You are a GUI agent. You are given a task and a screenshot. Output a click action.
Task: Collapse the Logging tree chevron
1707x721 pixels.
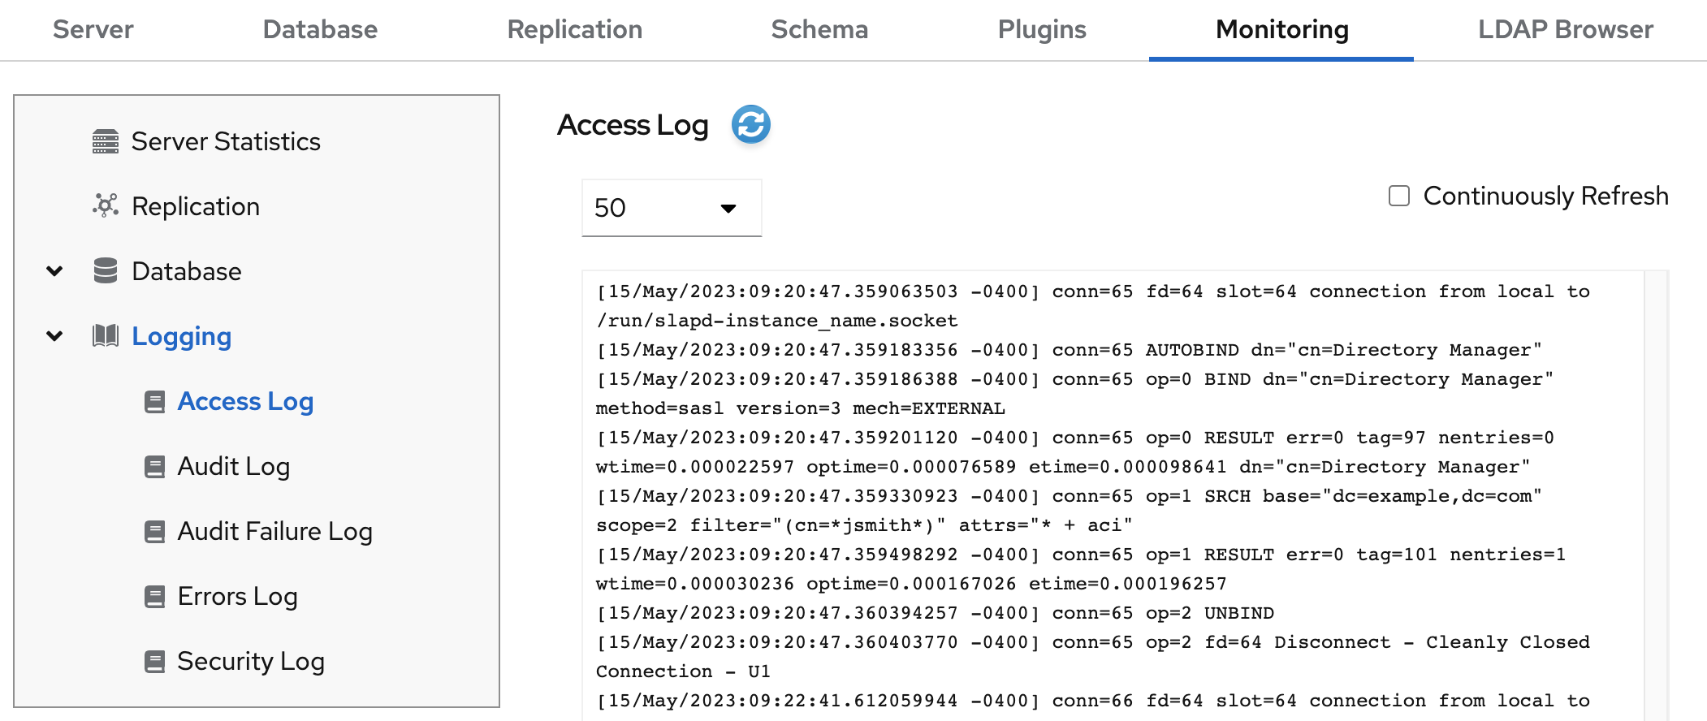tap(54, 335)
